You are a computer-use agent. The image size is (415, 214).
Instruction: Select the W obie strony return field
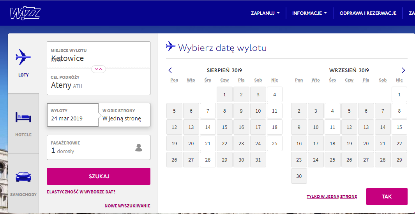(x=124, y=115)
